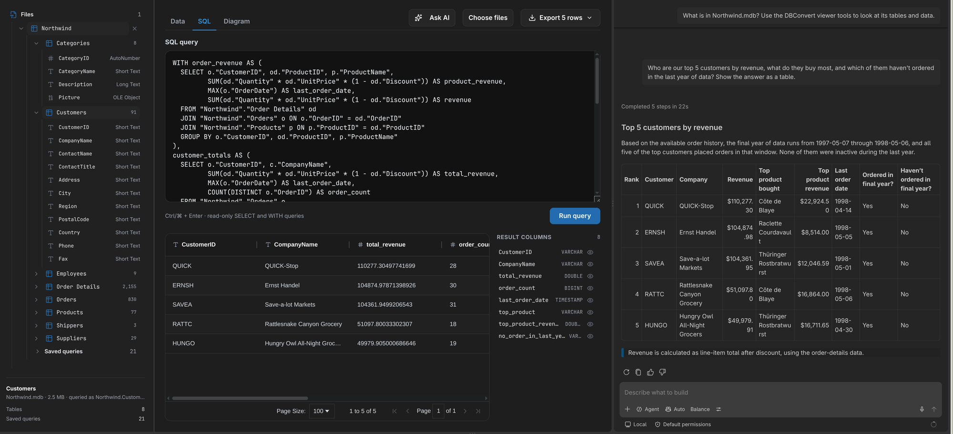Toggle visibility of CustomerID result column
This screenshot has height=434, width=953.
point(590,252)
